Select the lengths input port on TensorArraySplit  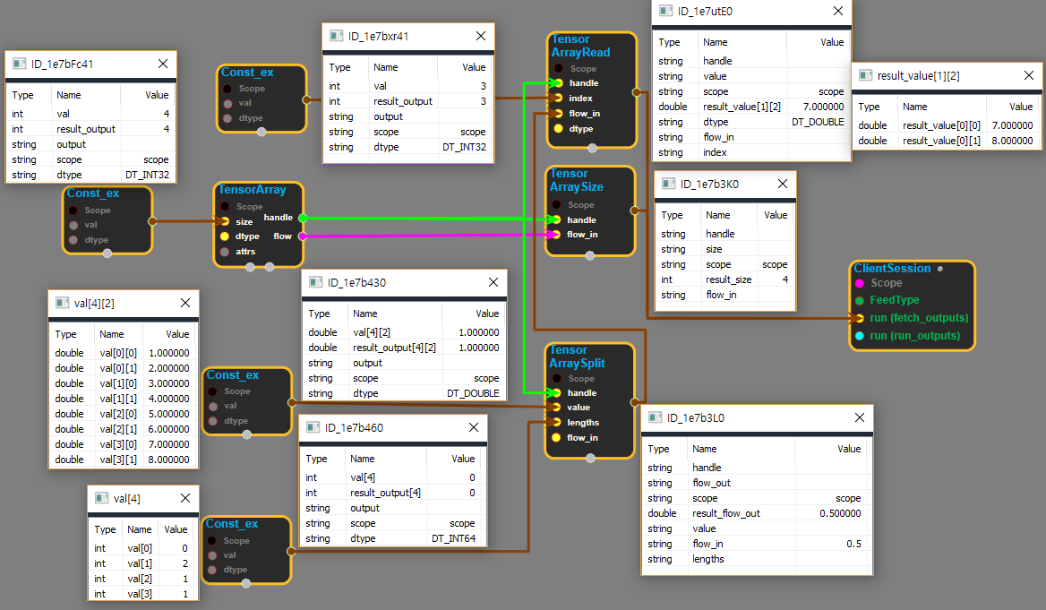click(x=557, y=423)
